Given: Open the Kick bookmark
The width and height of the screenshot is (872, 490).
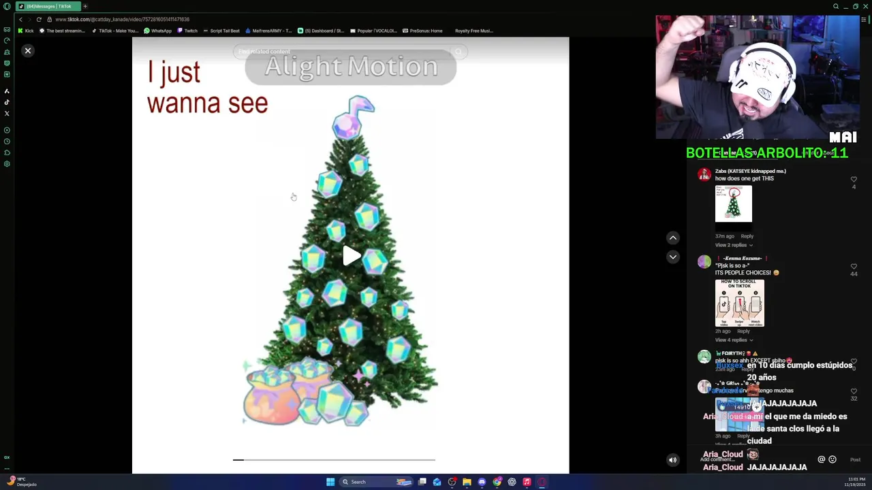Looking at the screenshot, I should pyautogui.click(x=26, y=31).
